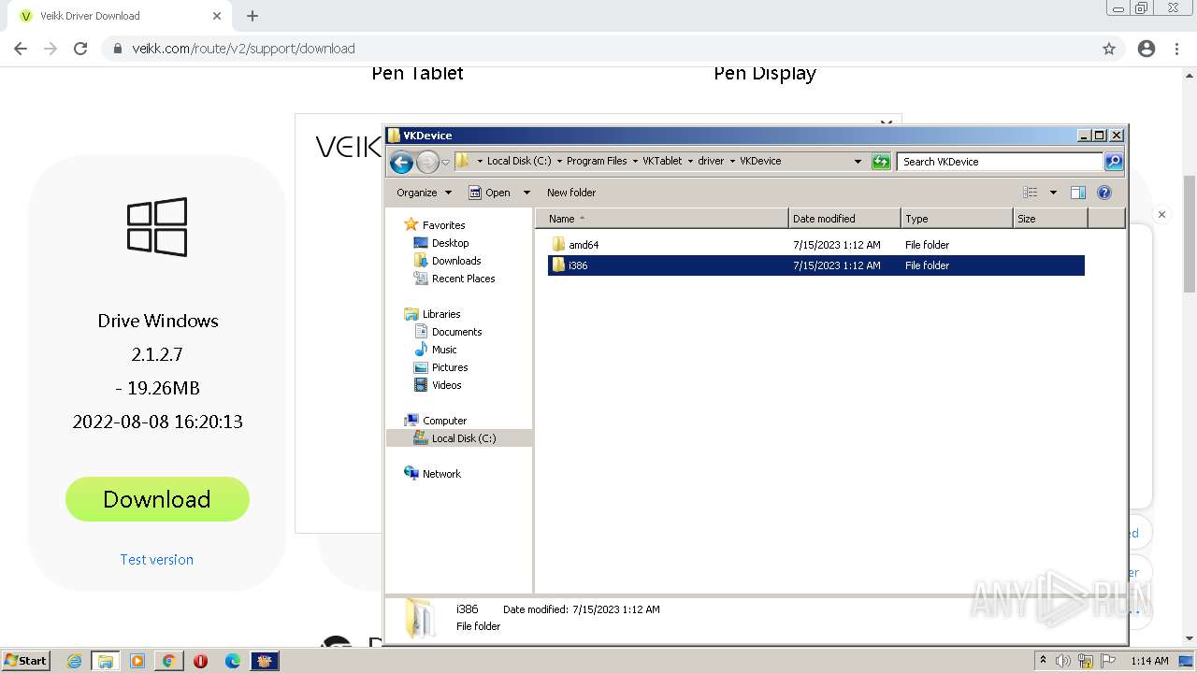The height and width of the screenshot is (673, 1197).
Task: Go forward in the Explorer window
Action: point(427,163)
